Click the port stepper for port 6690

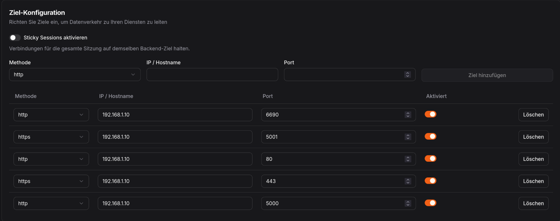[x=408, y=115]
